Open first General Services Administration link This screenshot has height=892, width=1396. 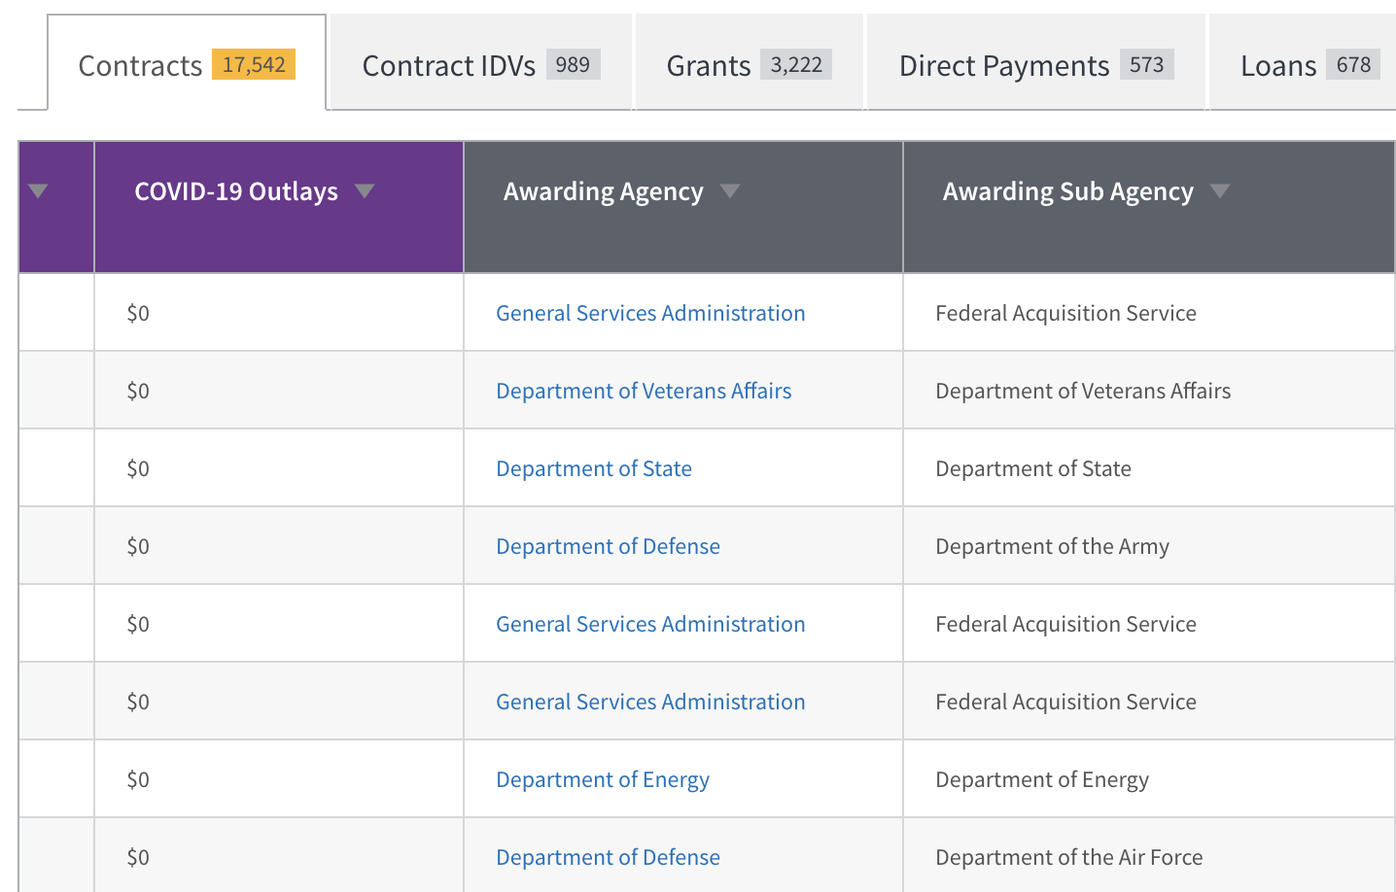(x=650, y=313)
